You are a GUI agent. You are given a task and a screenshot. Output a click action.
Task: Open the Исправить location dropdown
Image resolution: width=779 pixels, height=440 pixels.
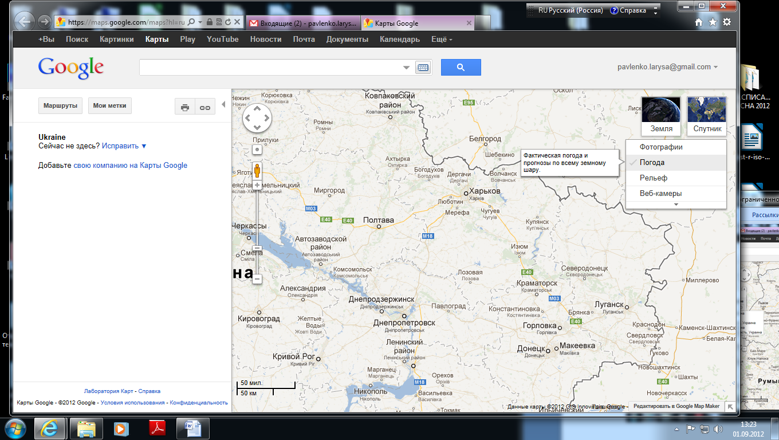click(x=124, y=146)
